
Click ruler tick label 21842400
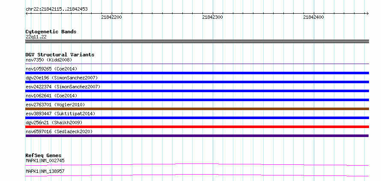tap(314, 17)
